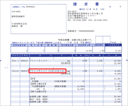Image resolution: width=128 pixels, height=106 pixels.
Task: Select TEL 03-3342-1880
Action: click(77, 20)
